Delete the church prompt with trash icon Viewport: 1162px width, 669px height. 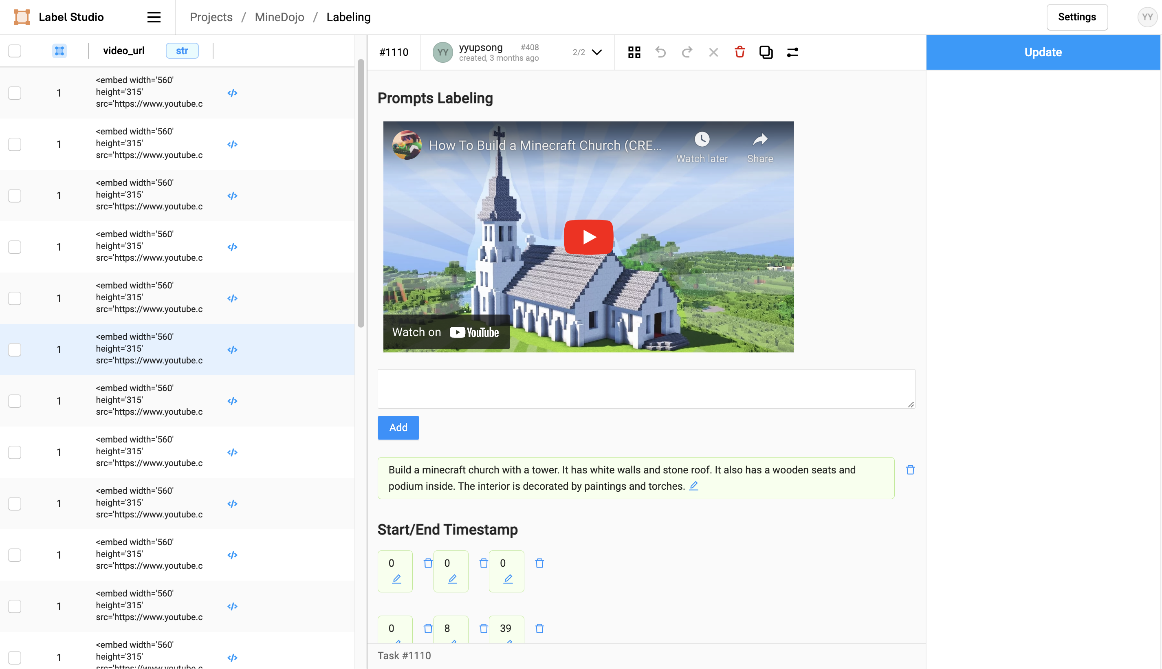(x=910, y=470)
